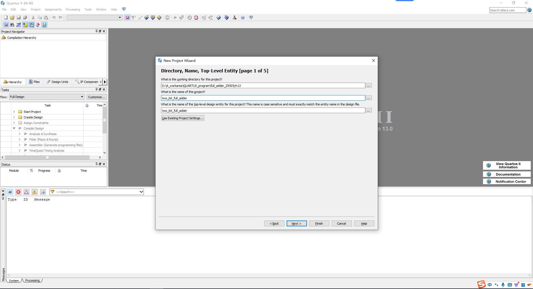This screenshot has width=533, height=289.
Task: Select the All messages filter
Action: click(x=10, y=192)
